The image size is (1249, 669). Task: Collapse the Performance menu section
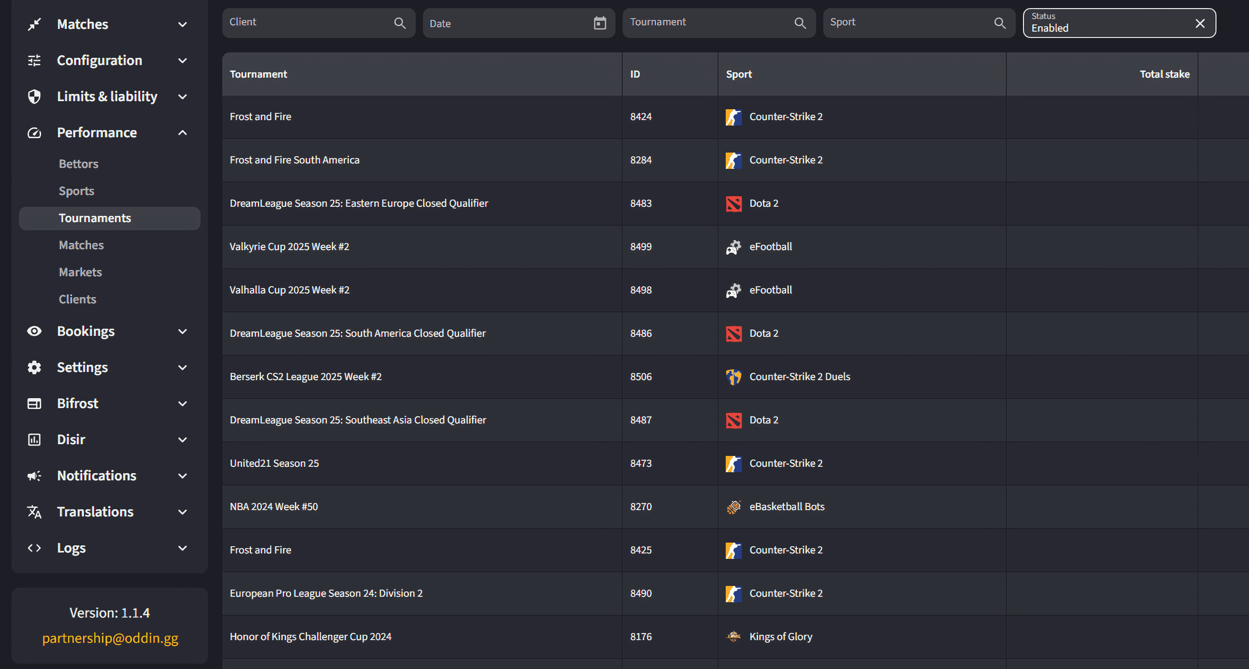(x=182, y=133)
